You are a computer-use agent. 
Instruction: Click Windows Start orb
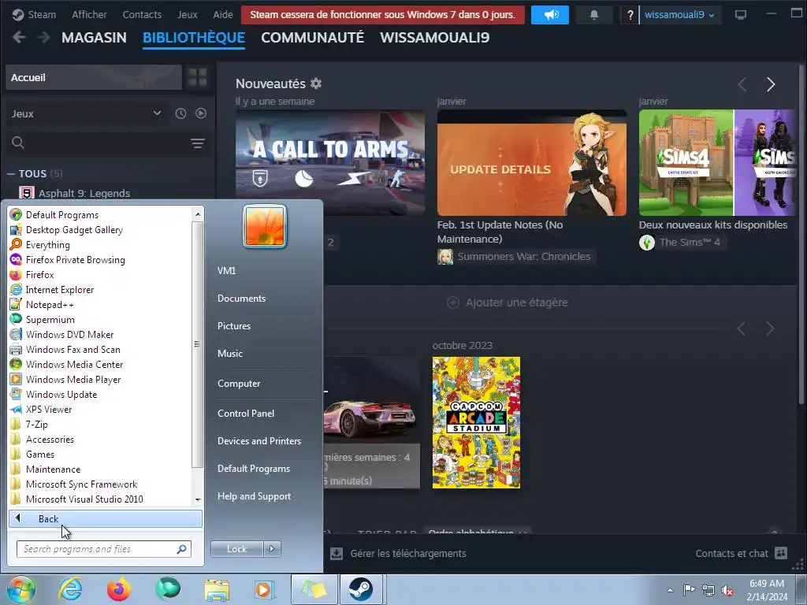pyautogui.click(x=21, y=589)
